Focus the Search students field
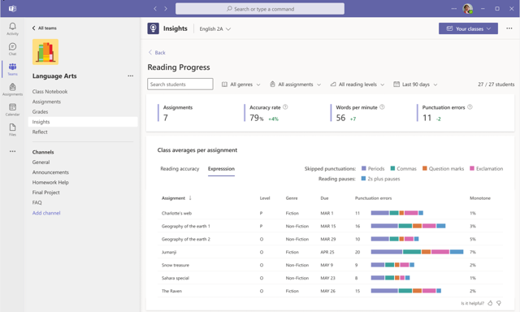 (x=180, y=84)
